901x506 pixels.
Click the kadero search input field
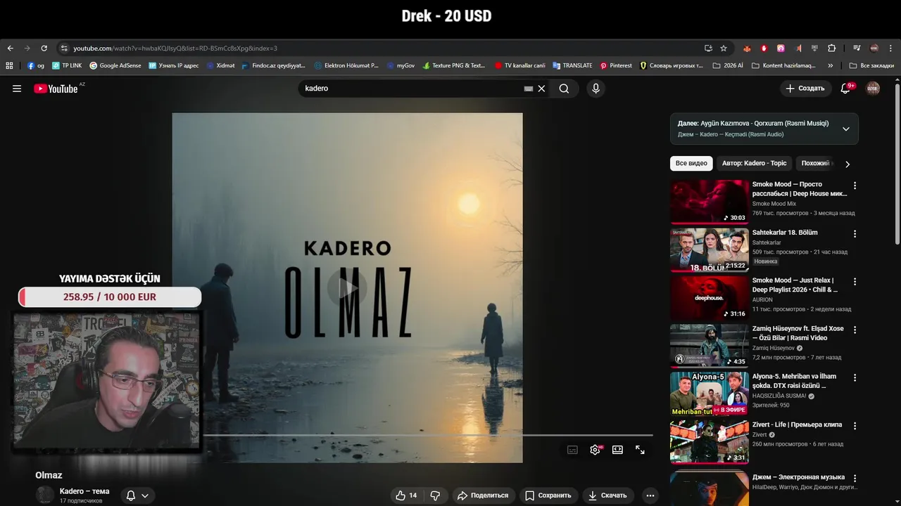[412, 89]
